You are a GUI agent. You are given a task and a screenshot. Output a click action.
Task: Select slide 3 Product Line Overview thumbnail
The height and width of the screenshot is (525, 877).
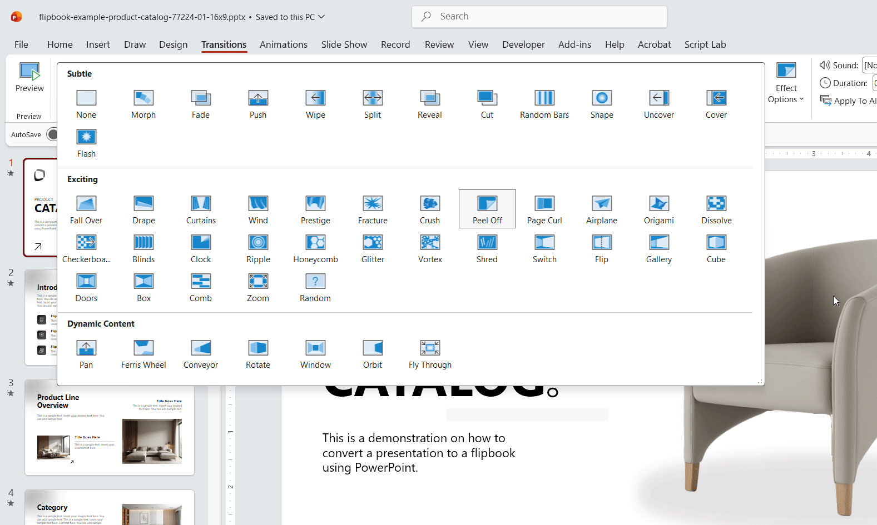[x=110, y=427]
